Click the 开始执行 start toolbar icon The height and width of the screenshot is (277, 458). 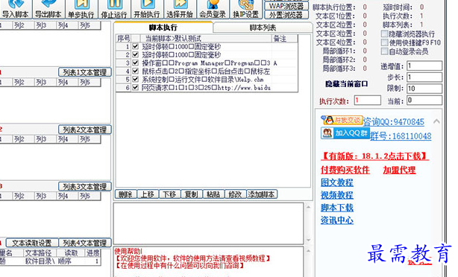click(147, 9)
